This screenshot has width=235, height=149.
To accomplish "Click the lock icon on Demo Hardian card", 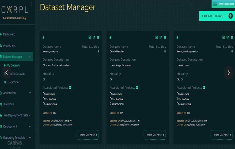I will click(x=111, y=37).
